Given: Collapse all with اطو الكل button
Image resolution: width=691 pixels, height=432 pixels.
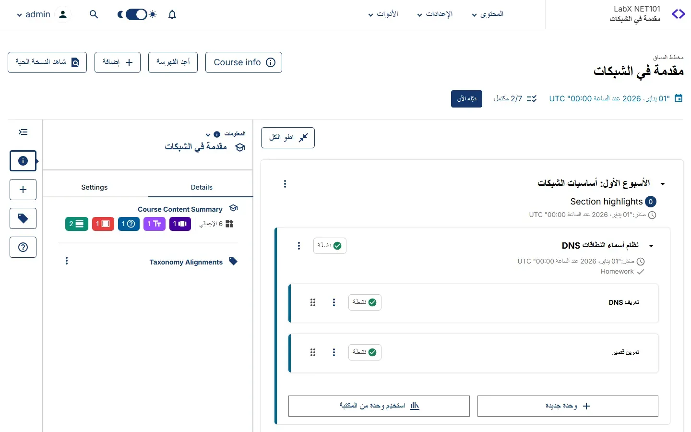Looking at the screenshot, I should point(288,138).
